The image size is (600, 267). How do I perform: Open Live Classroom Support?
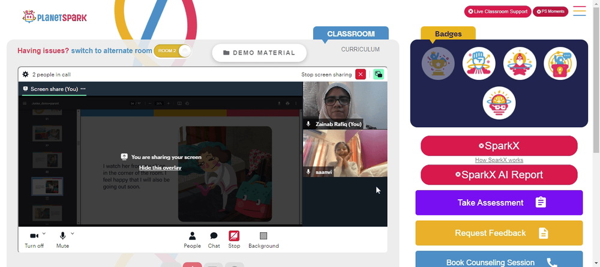(x=497, y=11)
